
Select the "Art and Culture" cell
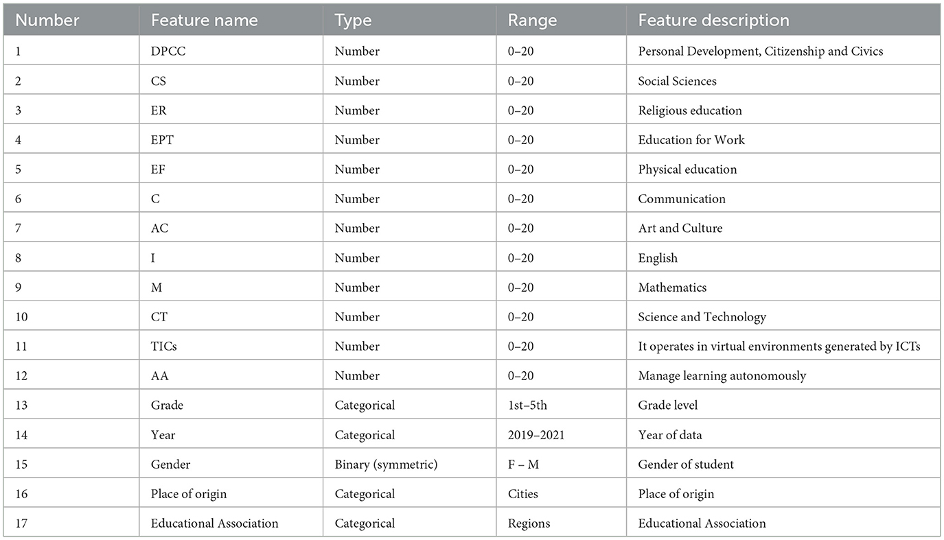click(x=680, y=228)
